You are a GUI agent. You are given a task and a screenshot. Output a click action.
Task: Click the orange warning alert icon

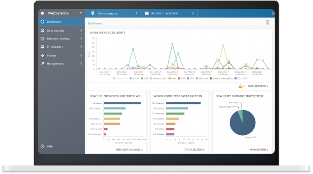coord(240,86)
